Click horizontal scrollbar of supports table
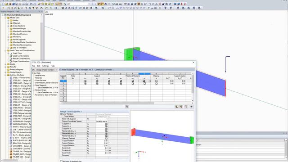288x162 pixels. (108, 103)
